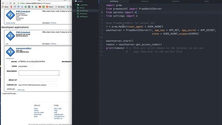The height and width of the screenshot is (125, 222).
Task: Click the about url input field
Action: click(37, 80)
